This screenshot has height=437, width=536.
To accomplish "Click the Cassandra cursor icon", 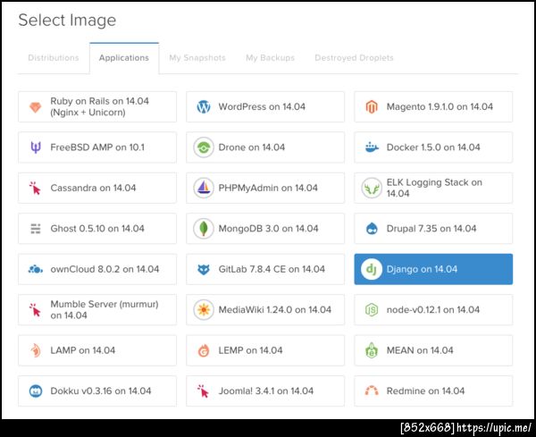I will coord(35,188).
